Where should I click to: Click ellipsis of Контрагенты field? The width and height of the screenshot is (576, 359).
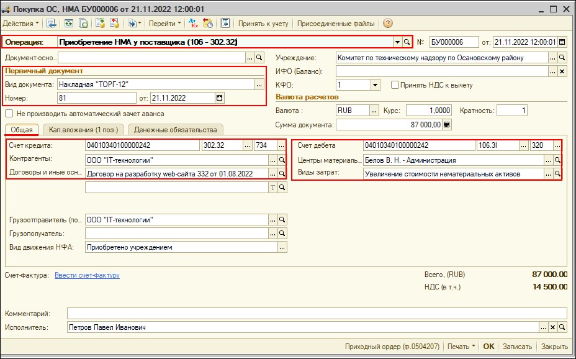click(272, 160)
